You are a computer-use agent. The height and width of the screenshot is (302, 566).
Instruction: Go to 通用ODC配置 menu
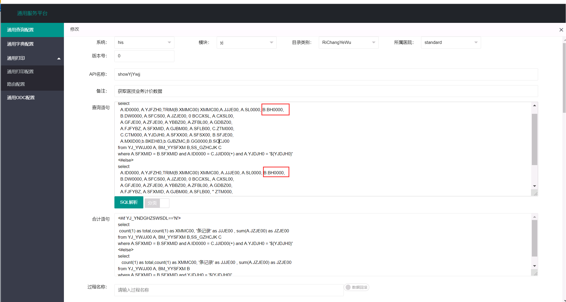[21, 98]
